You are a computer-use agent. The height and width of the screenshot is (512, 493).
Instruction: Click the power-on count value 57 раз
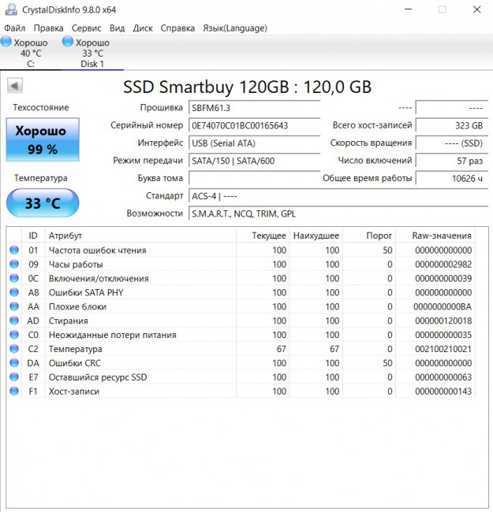pyautogui.click(x=451, y=161)
